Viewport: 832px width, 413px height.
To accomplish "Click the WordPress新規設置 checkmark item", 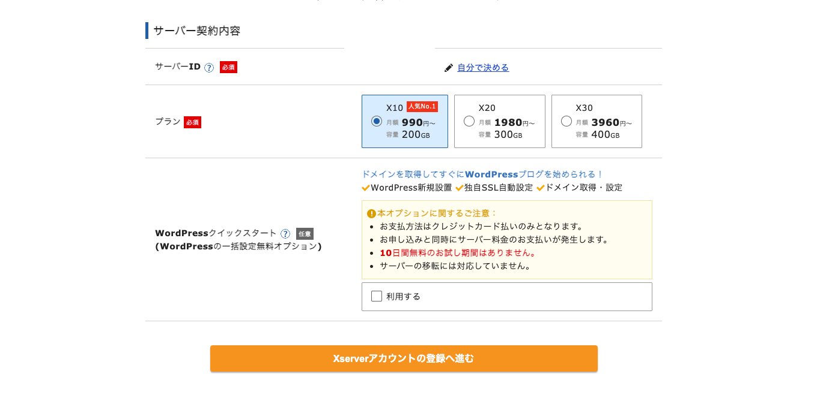I will pyautogui.click(x=407, y=188).
